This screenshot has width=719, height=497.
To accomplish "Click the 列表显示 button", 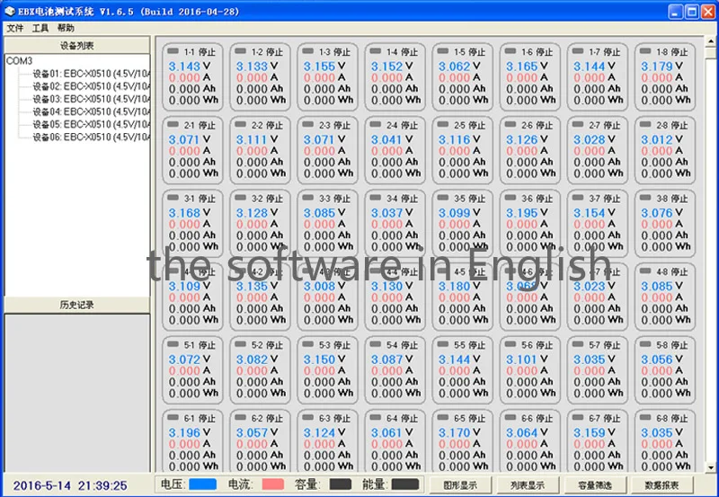I will tap(528, 485).
